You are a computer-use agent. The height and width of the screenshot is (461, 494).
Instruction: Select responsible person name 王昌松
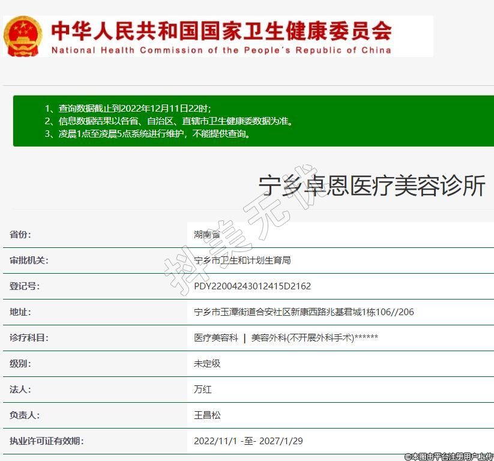tap(207, 415)
